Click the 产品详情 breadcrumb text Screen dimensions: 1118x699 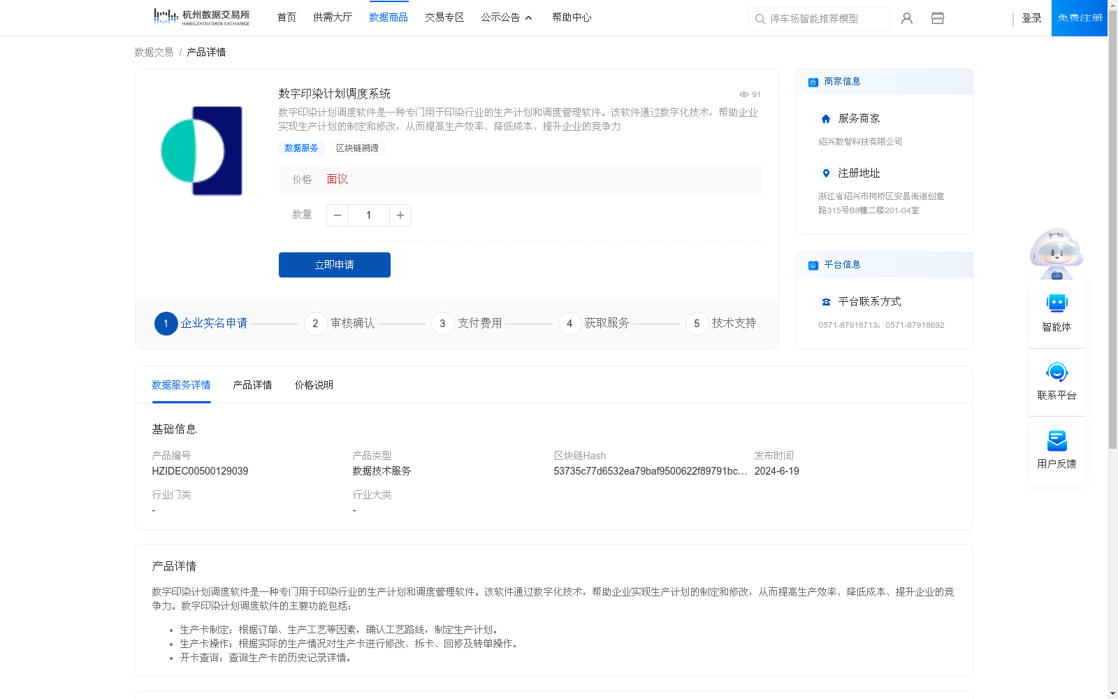click(x=206, y=52)
